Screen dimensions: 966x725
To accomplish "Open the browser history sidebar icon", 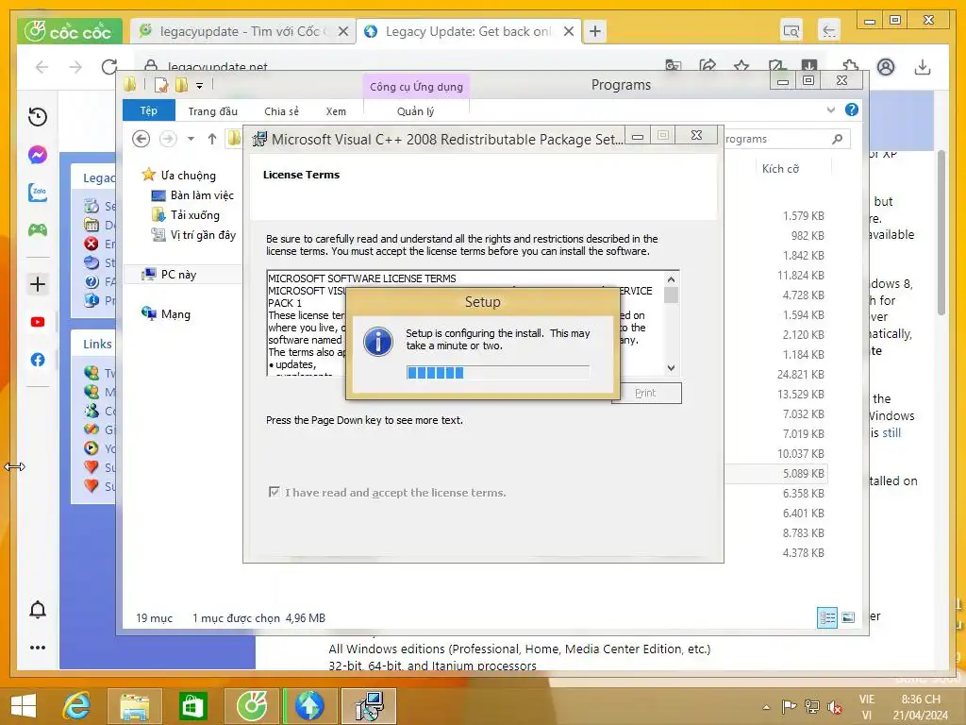I will 38,116.
